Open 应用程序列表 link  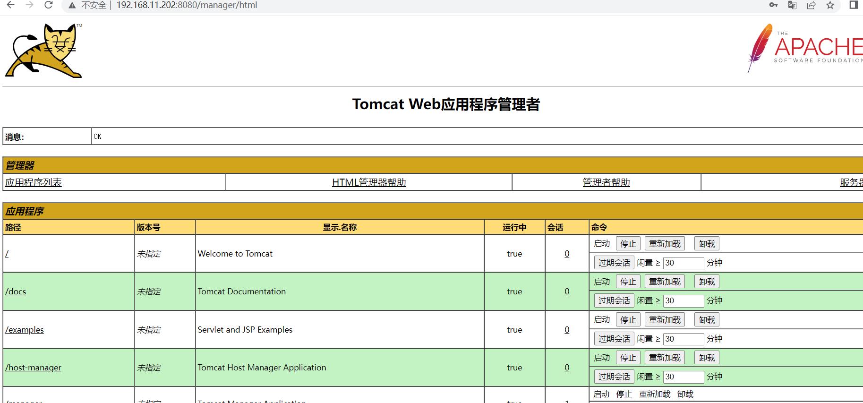pos(34,182)
